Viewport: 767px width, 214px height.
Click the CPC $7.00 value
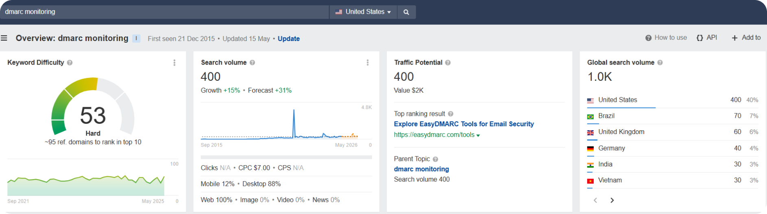click(254, 168)
